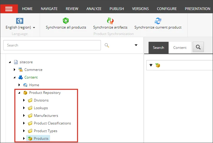Select the sitecore tree item
This screenshot has height=143, width=213.
click(x=26, y=62)
